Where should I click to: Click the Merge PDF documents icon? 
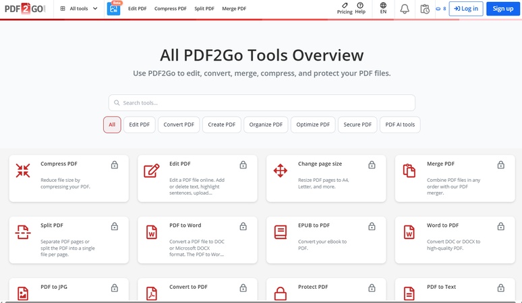click(409, 171)
